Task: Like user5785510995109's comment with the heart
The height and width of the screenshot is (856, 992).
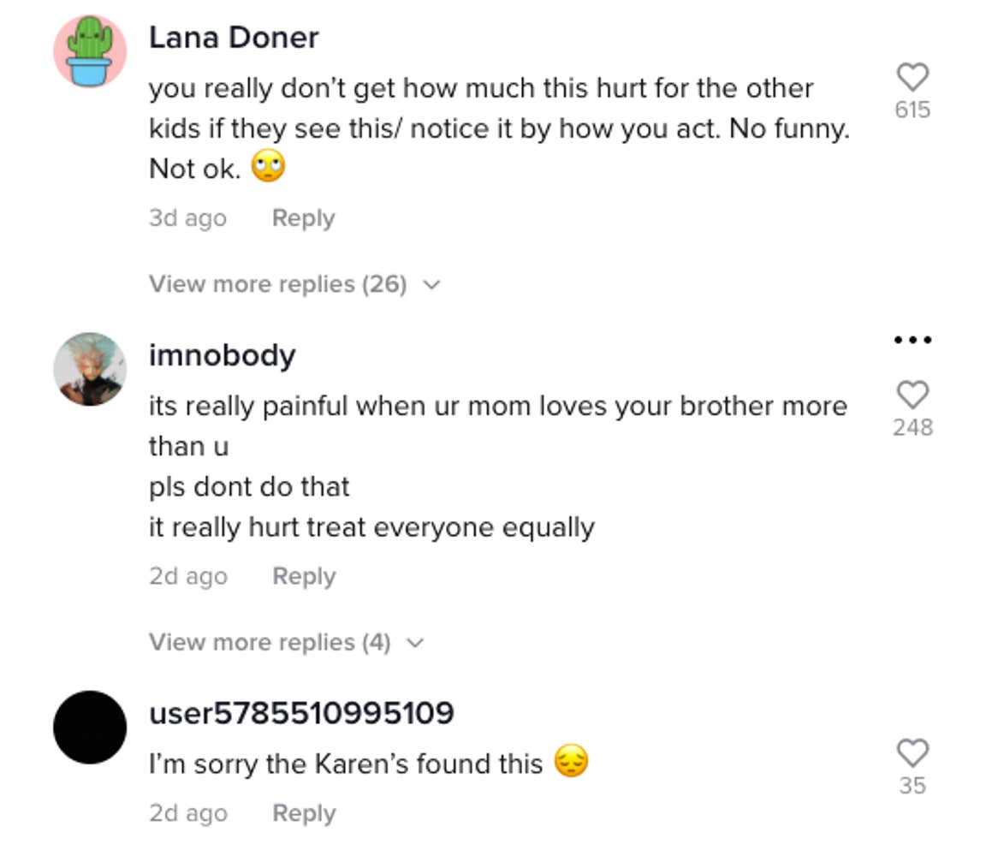Action: 912,753
